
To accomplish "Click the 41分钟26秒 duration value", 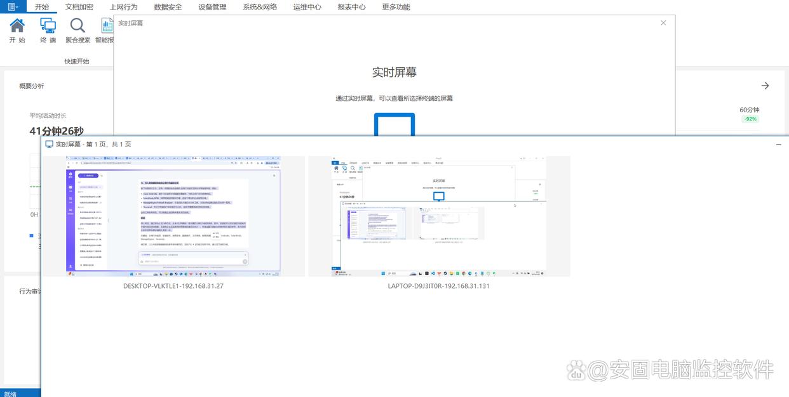I will coord(57,131).
